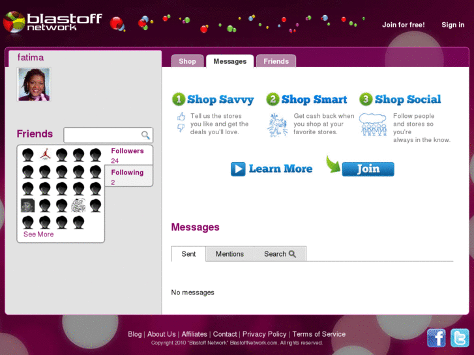Switch to the Mentions tab
The image size is (474, 355).
point(230,254)
